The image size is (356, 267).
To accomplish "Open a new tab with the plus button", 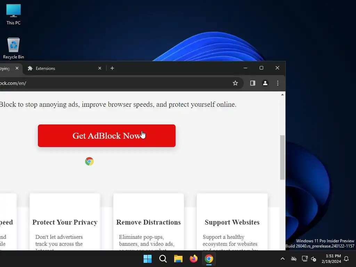I will tap(112, 68).
